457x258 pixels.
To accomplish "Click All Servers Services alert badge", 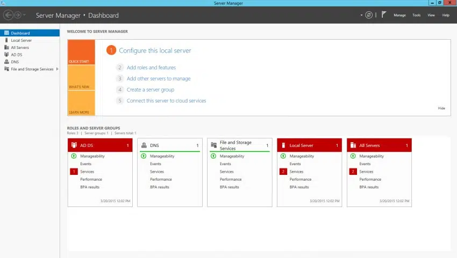I will (353, 172).
